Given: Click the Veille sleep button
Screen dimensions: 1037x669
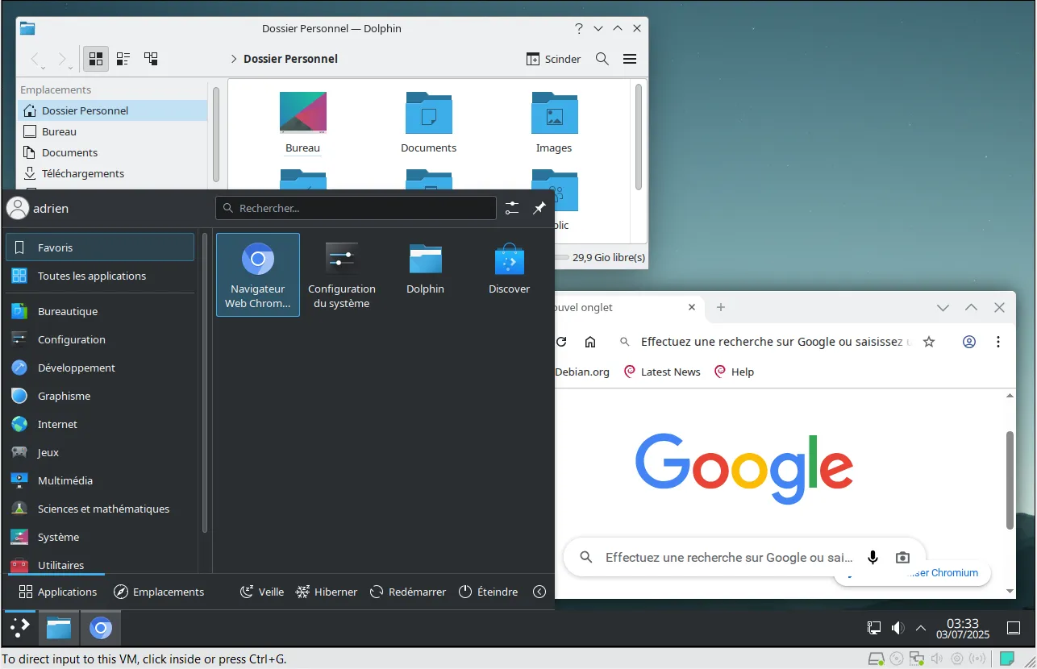Looking at the screenshot, I should [x=262, y=592].
